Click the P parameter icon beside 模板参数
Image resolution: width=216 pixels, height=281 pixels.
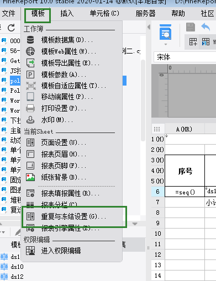coord(30,75)
